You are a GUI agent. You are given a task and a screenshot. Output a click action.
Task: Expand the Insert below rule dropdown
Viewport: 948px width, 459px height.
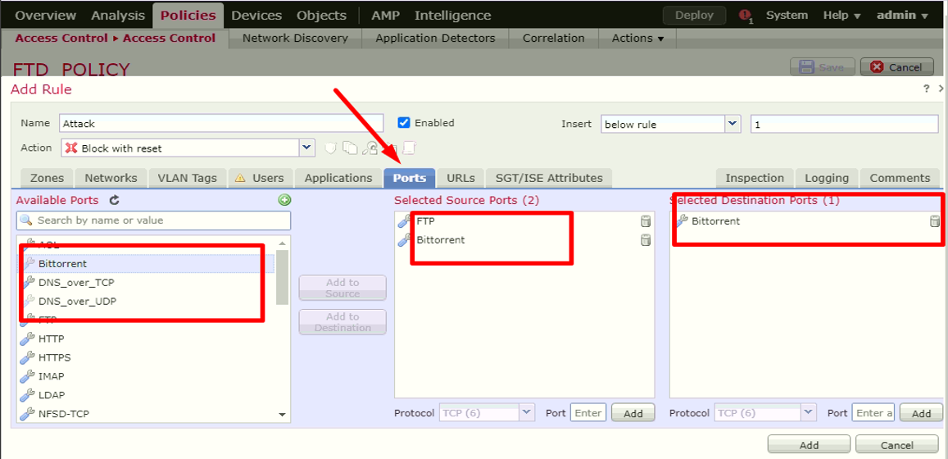tap(733, 124)
